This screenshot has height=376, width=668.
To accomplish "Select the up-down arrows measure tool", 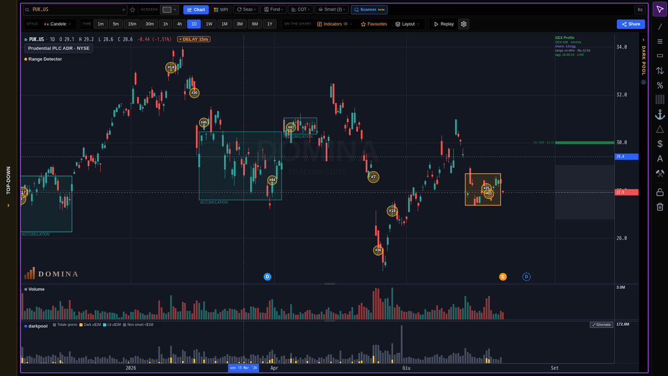I will coord(660,71).
